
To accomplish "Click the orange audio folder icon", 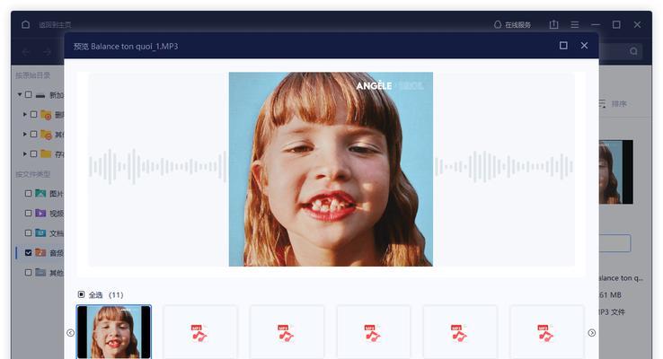I will pos(40,252).
